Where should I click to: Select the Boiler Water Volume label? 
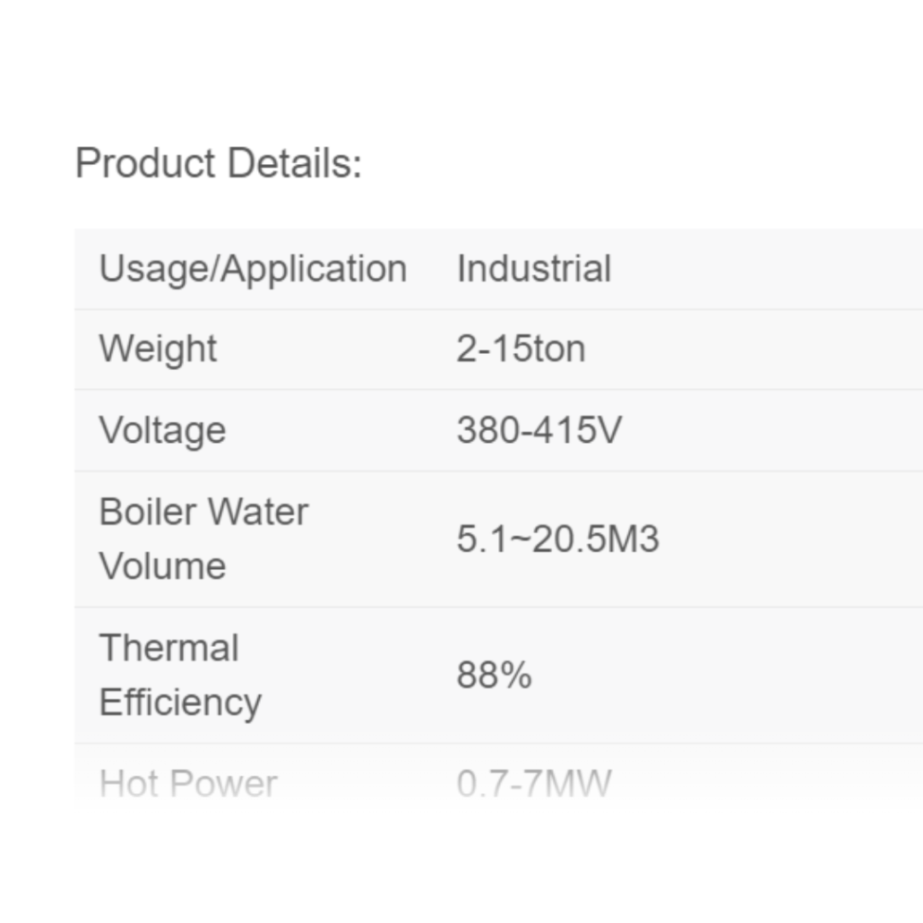point(203,539)
